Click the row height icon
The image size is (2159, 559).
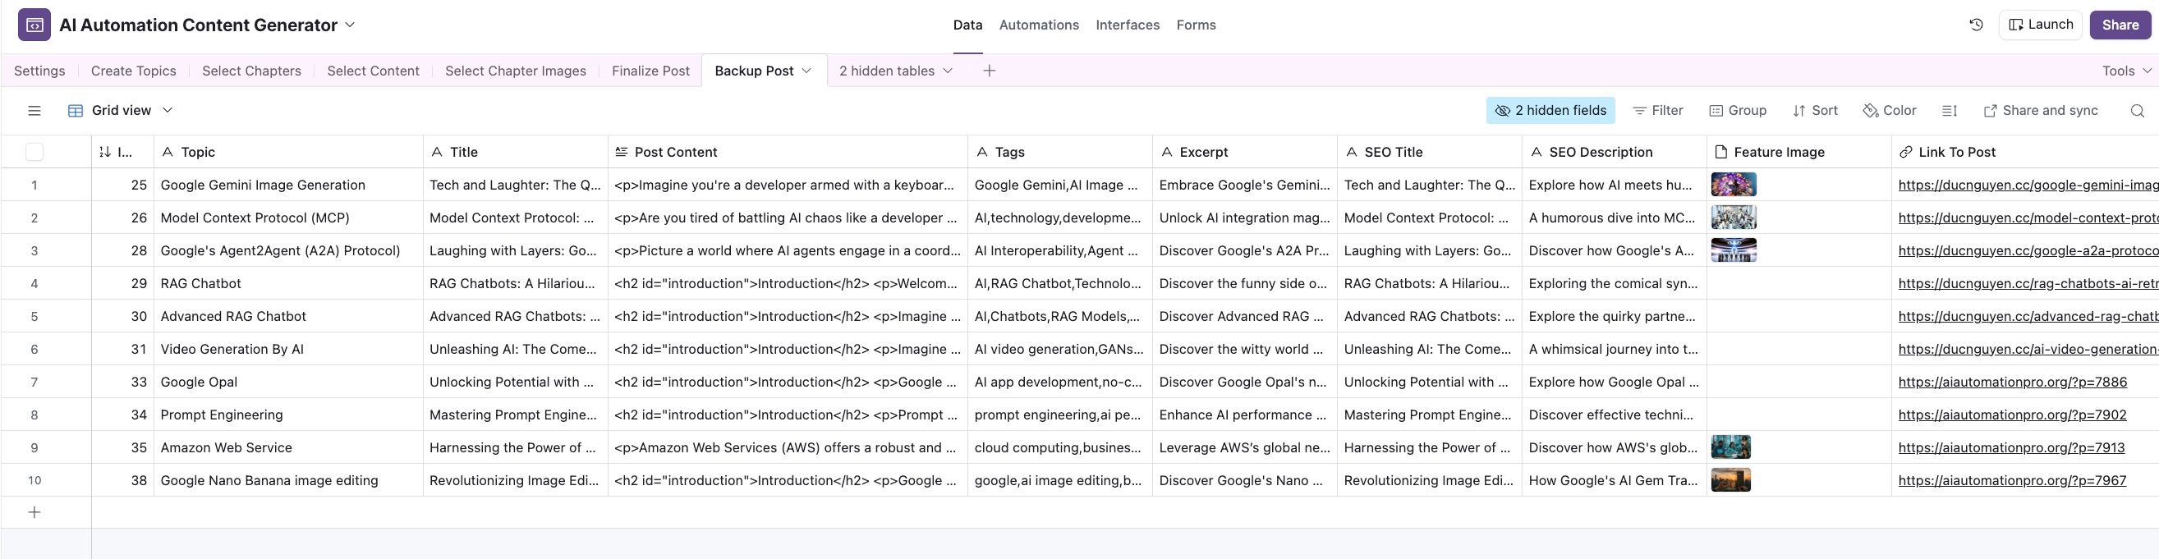coord(1950,111)
